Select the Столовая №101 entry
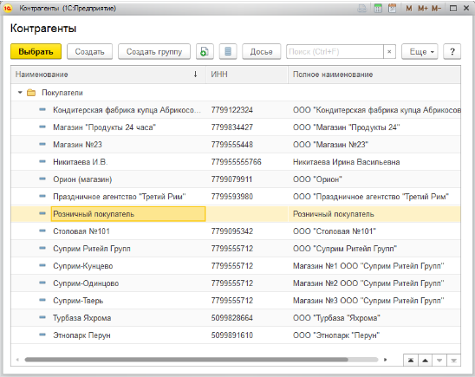 click(81, 231)
